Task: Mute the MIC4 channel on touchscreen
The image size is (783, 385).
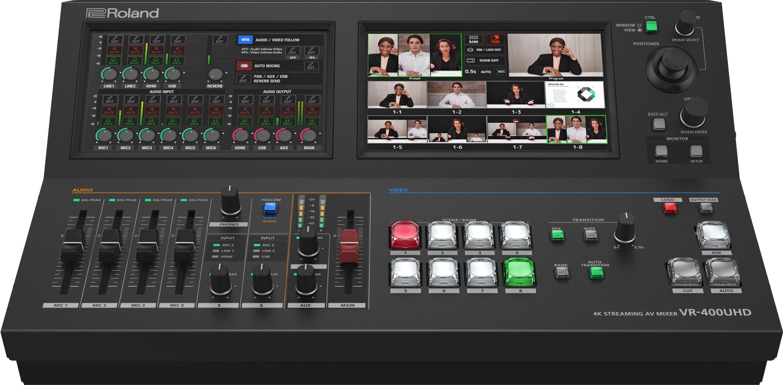Action: pyautogui.click(x=173, y=110)
